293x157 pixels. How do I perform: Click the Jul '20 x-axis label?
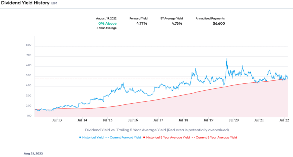click(234, 120)
